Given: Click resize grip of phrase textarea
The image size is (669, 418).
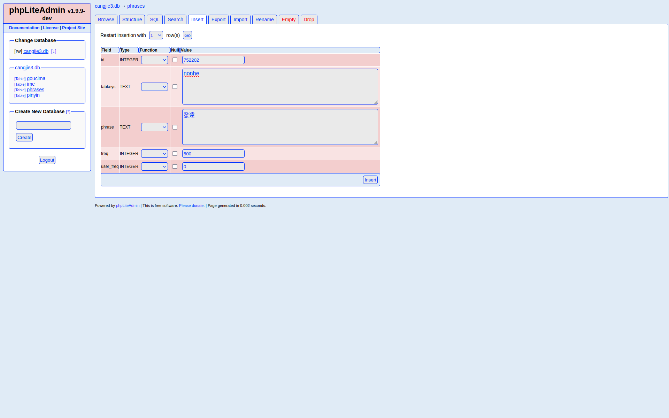Looking at the screenshot, I should (376, 142).
